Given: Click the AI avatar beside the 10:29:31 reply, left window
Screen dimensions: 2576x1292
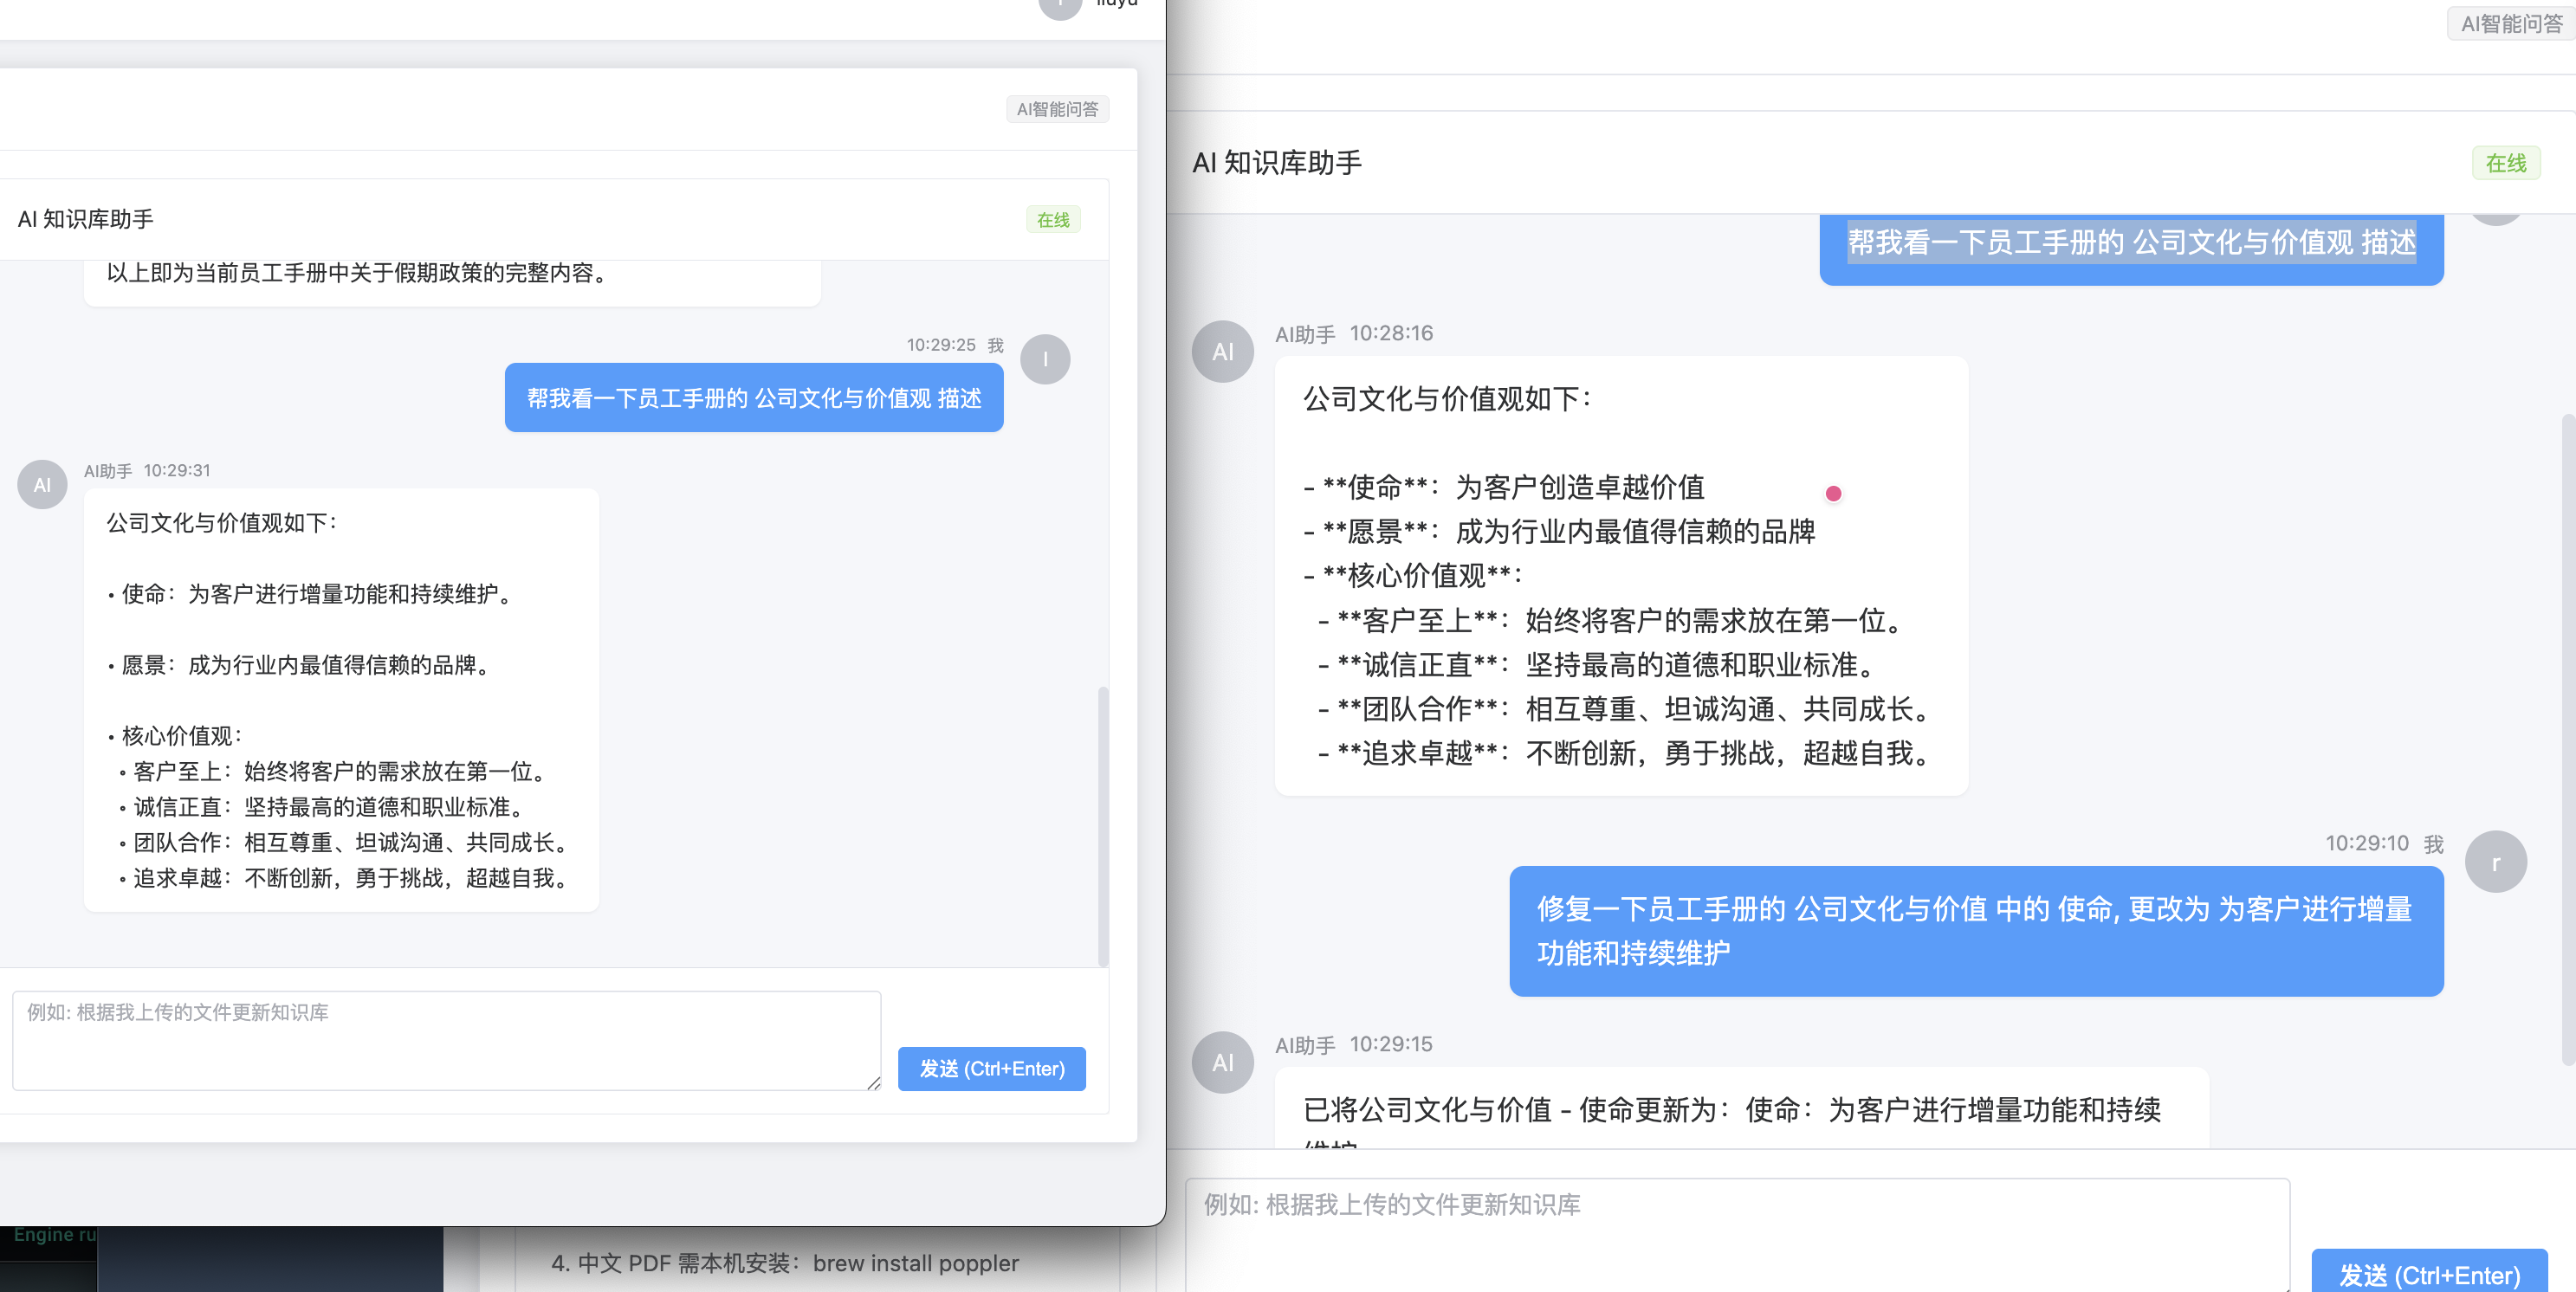Looking at the screenshot, I should pos(42,485).
